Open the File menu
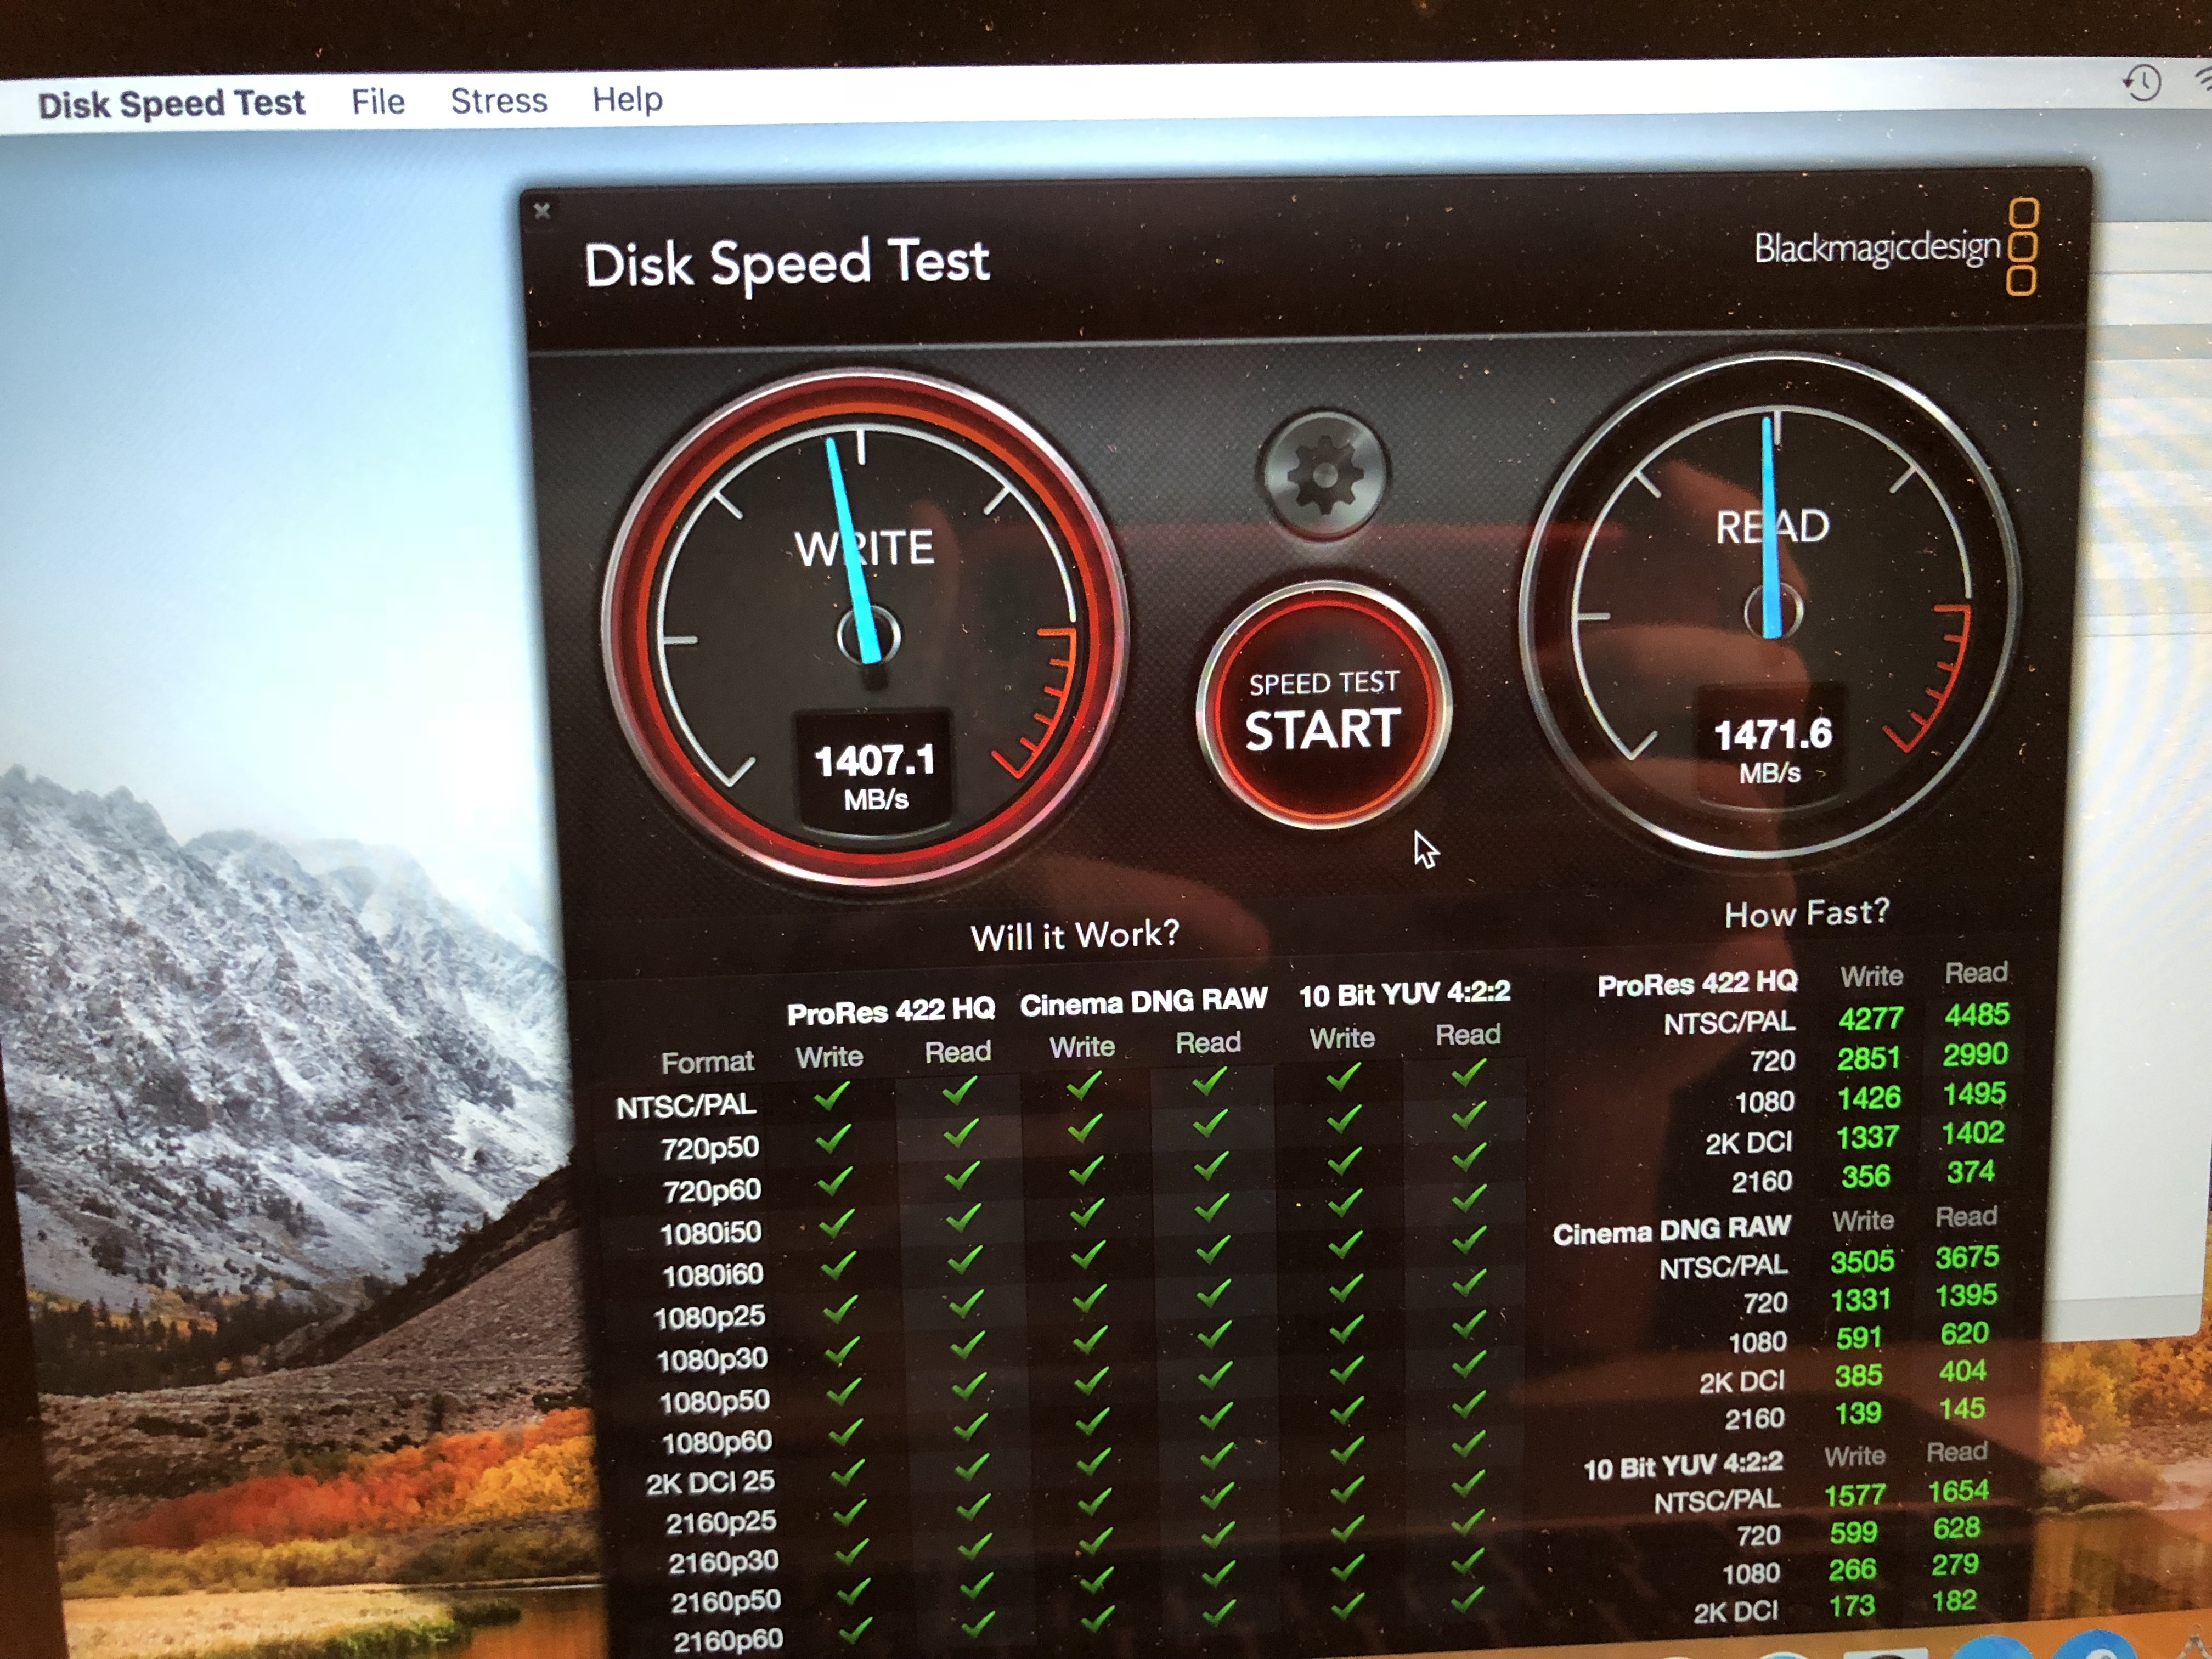The image size is (2212, 1659). pyautogui.click(x=378, y=102)
